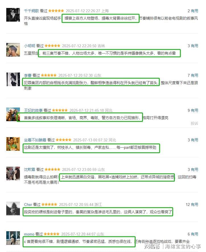Screen dimensions: 206x252
Task: Mark 李謇's review as 有用
Action: 194,75
